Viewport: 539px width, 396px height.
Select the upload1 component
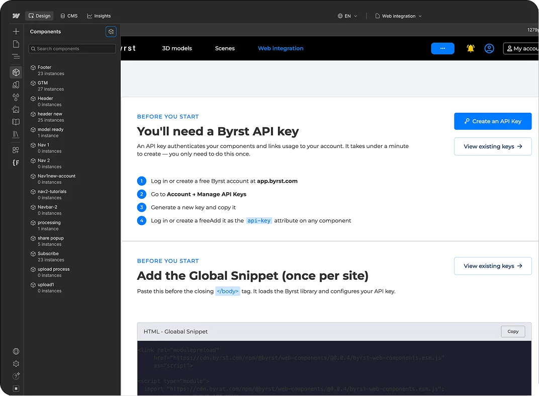72,287
